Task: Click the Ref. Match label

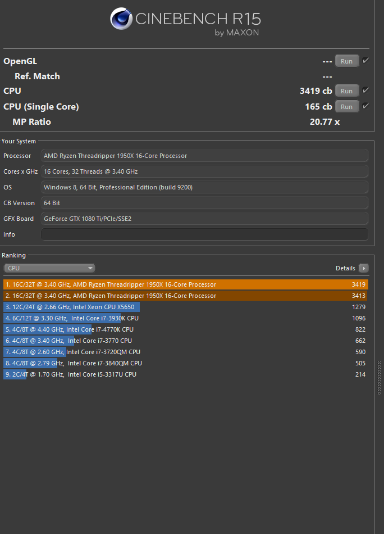Action: pos(37,76)
